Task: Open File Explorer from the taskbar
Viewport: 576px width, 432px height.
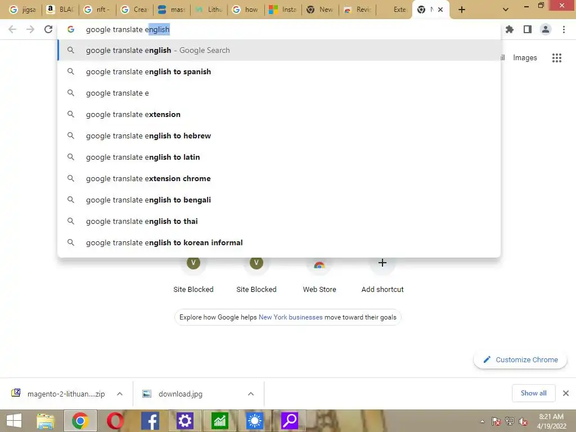Action: point(46,421)
